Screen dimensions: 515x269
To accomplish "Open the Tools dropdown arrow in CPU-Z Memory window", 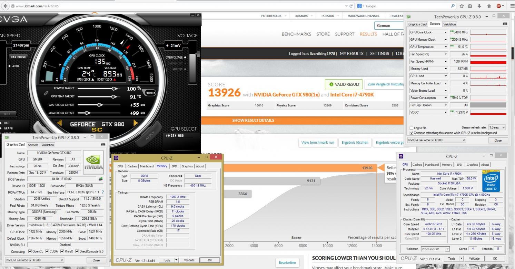I will [x=176, y=260].
